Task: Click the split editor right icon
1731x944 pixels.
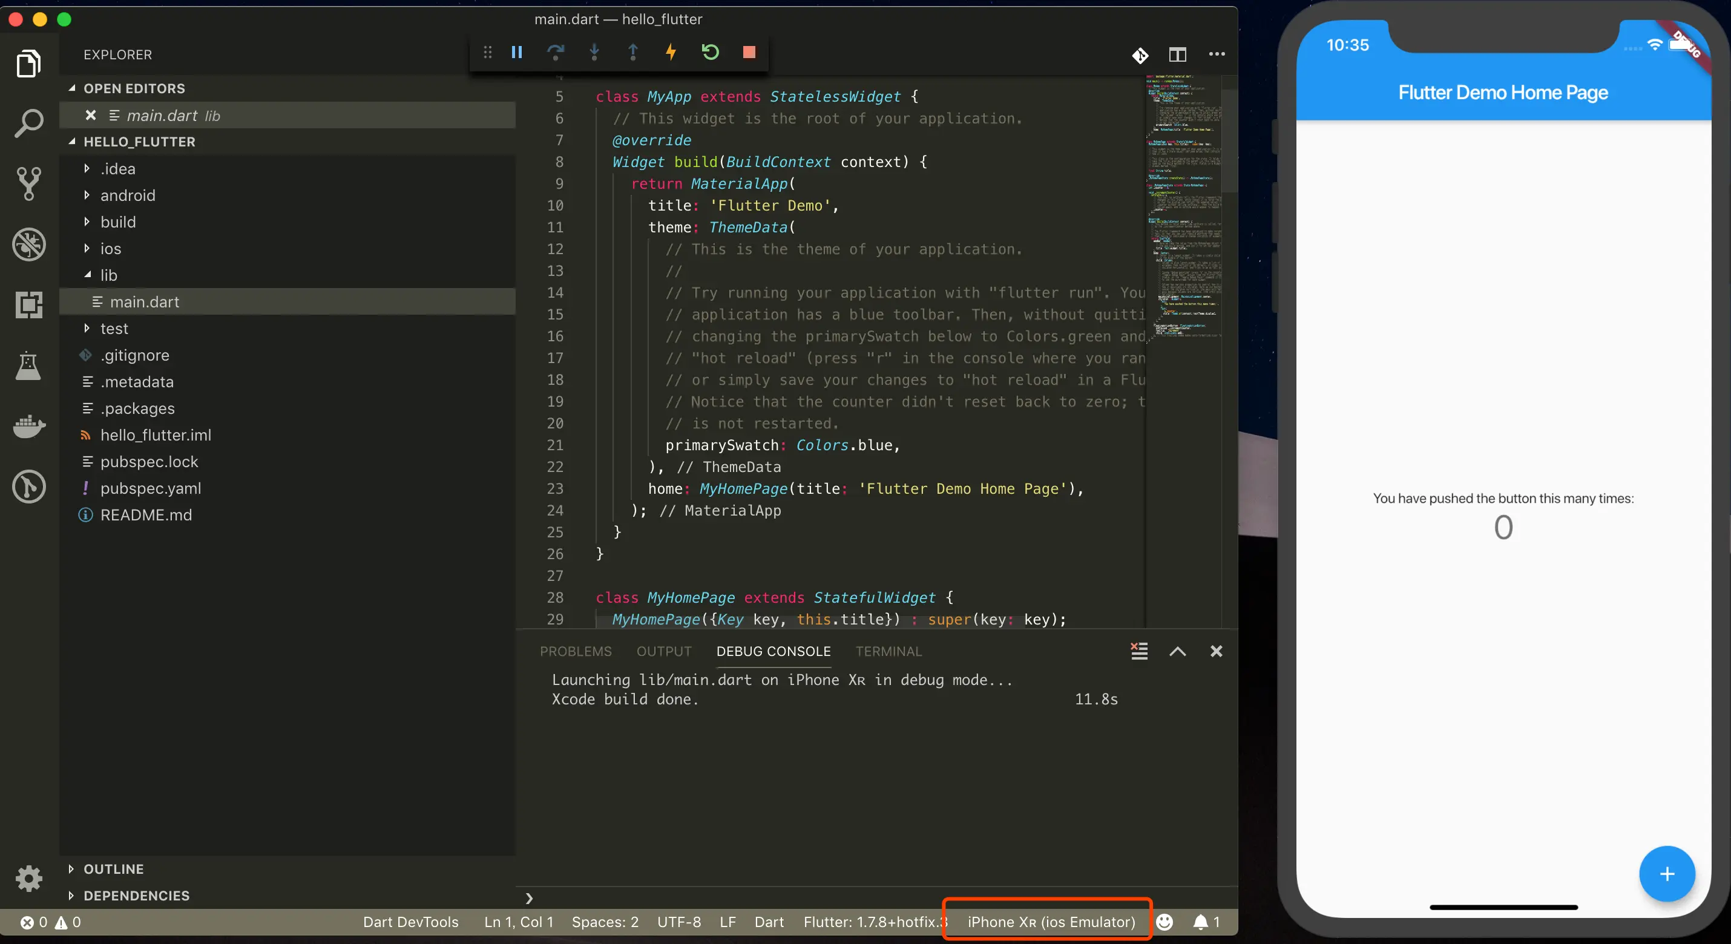Action: [1177, 54]
